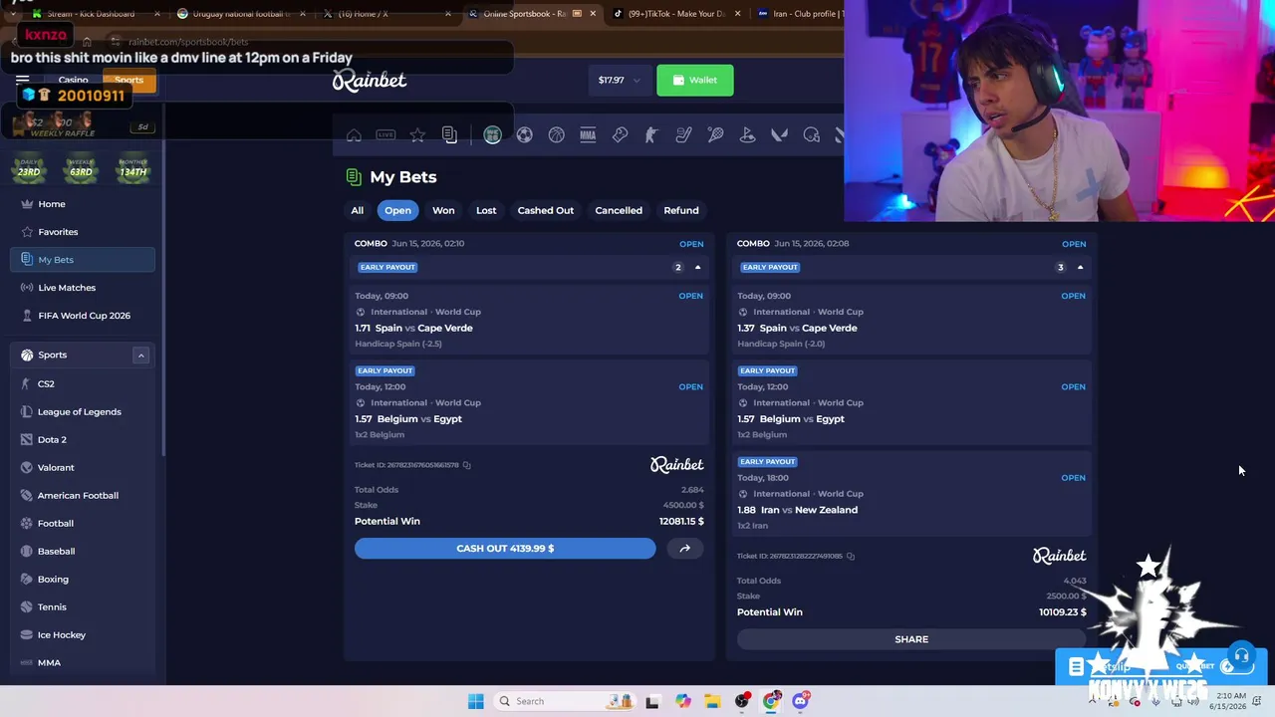1275x717 pixels.
Task: Collapse the Sports sidebar section
Action: tap(140, 356)
